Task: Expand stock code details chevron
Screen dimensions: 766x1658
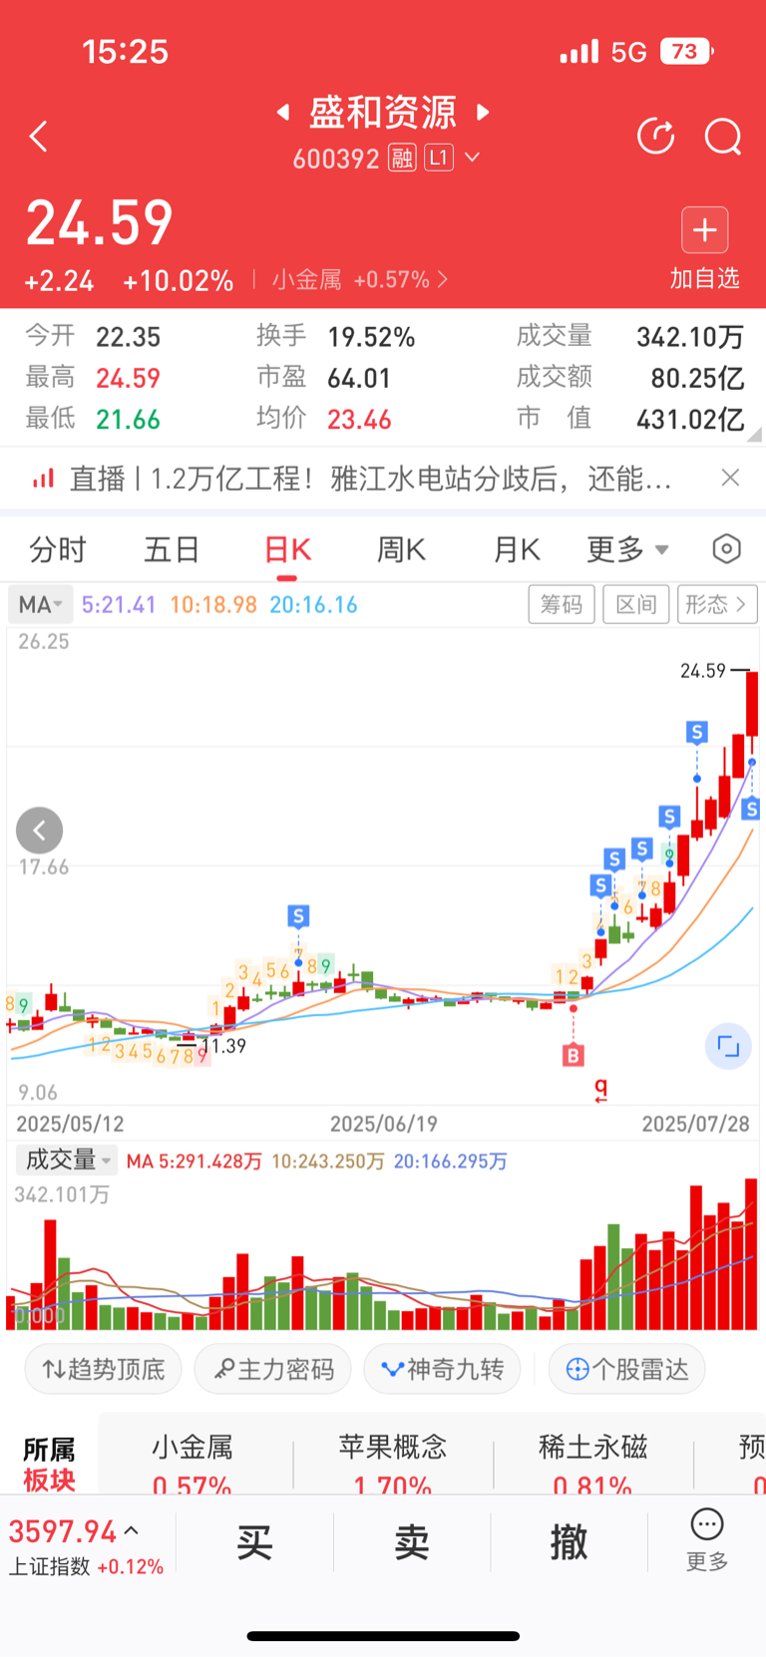Action: tap(473, 158)
